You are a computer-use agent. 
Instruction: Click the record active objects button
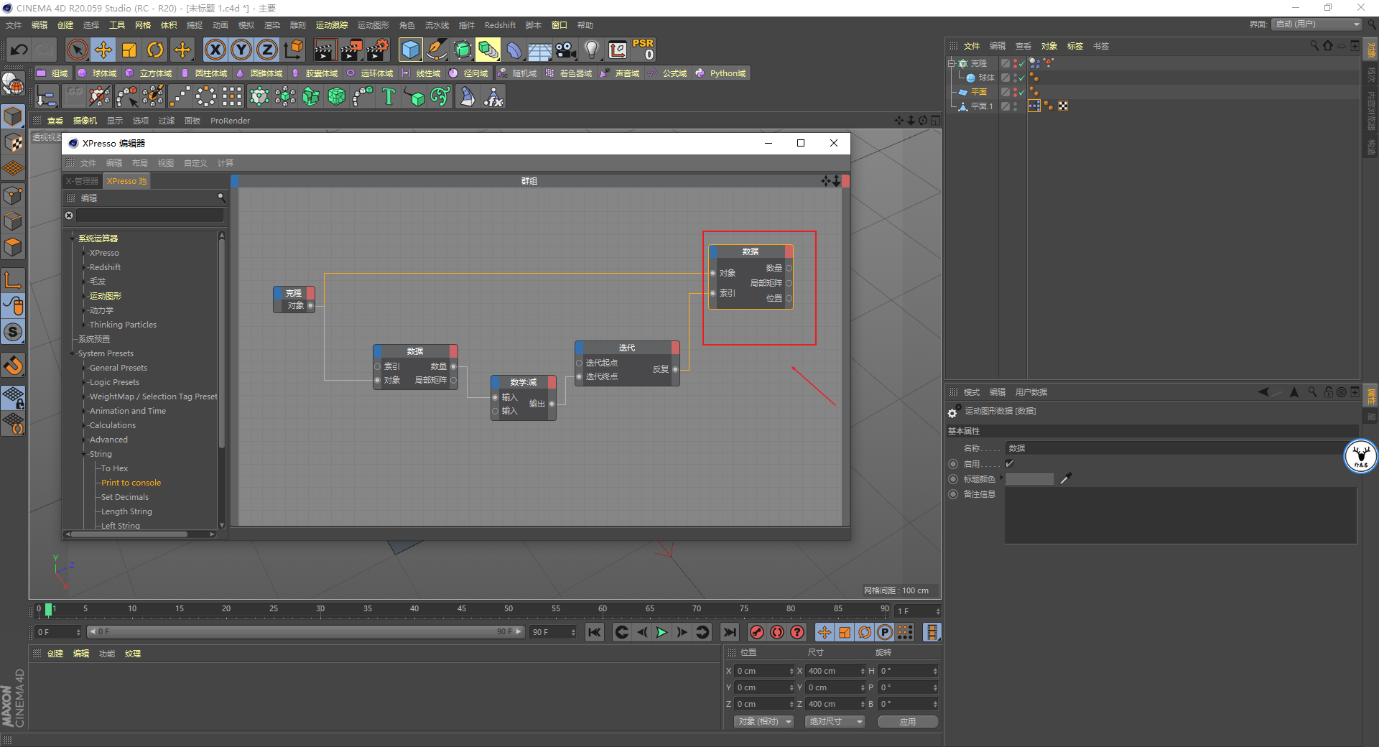756,632
